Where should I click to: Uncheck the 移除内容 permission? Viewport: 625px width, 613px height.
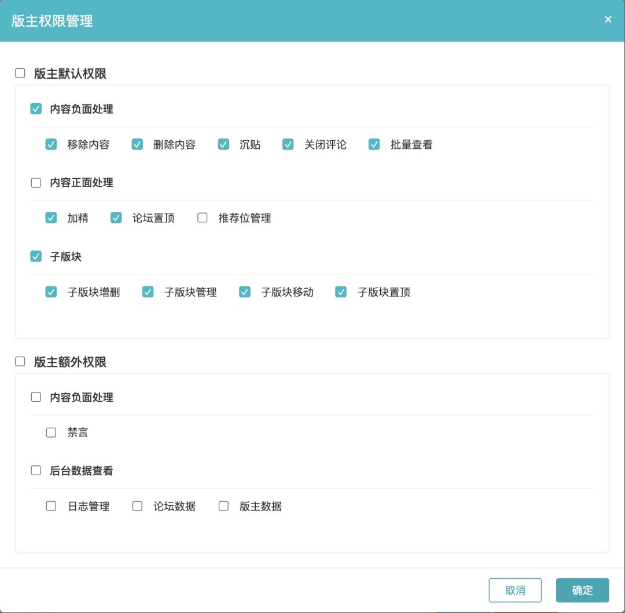click(51, 144)
